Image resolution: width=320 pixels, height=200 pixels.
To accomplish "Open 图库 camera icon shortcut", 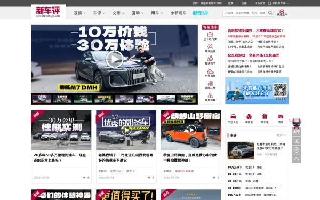I will pyautogui.click(x=281, y=116).
